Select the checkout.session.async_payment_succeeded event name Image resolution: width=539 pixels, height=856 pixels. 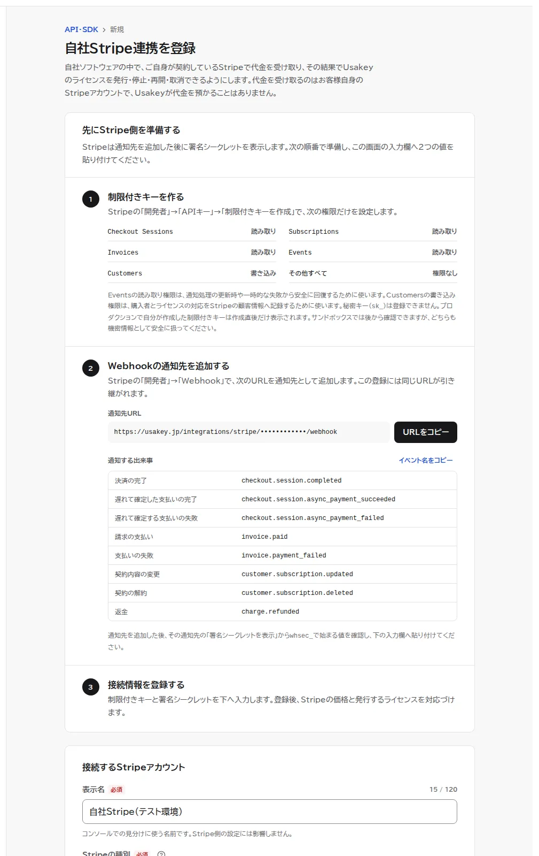click(318, 499)
